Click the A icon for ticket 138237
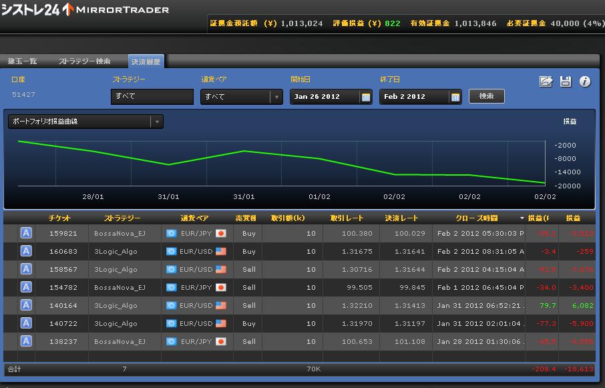Image resolution: width=605 pixels, height=388 pixels. click(26, 341)
